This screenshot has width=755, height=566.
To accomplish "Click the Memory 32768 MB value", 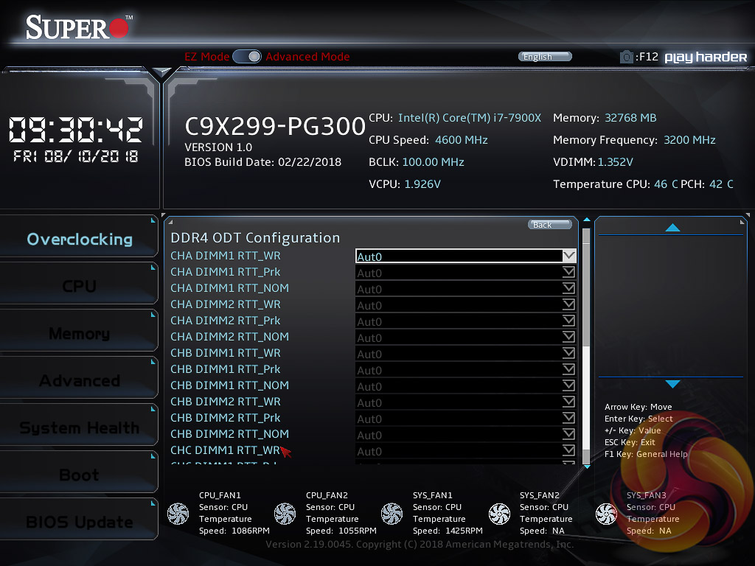I will (x=630, y=118).
